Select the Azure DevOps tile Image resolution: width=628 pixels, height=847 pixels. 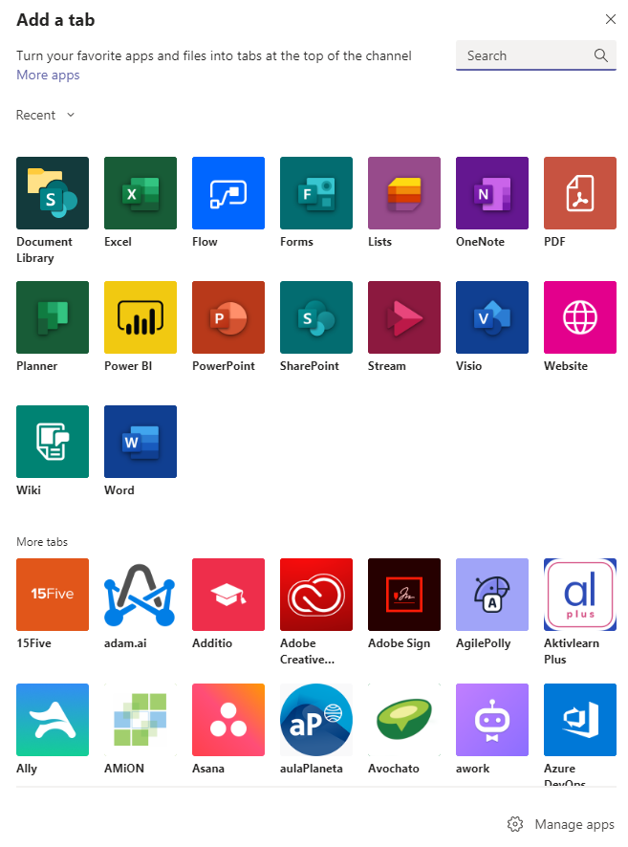tap(580, 720)
